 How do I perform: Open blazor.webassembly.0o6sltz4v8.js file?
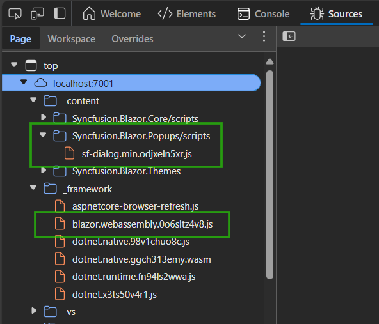142,224
